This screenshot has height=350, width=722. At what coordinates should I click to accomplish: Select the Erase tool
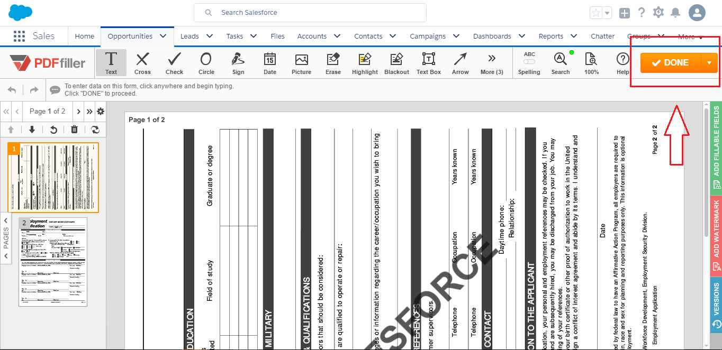click(333, 62)
